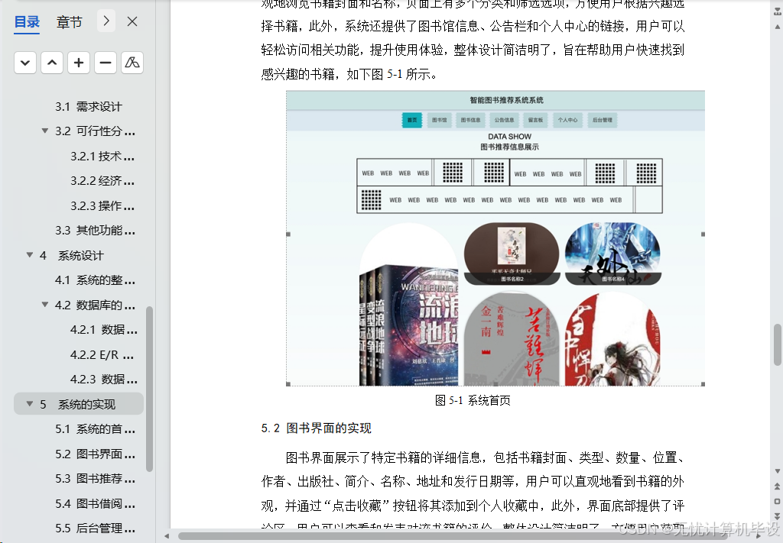Jump to 5.4 图书借阅 heading

pyautogui.click(x=95, y=503)
